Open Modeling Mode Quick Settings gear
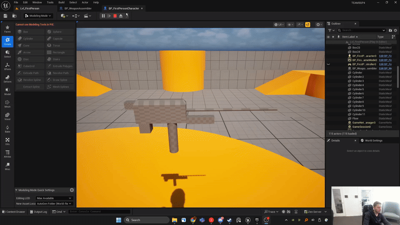400x225 pixels. (72, 190)
